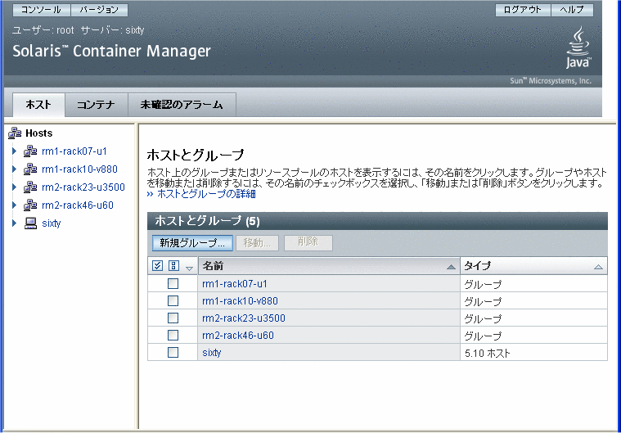Open ヘルプ from the header
Screen dimensions: 621x433
572,10
